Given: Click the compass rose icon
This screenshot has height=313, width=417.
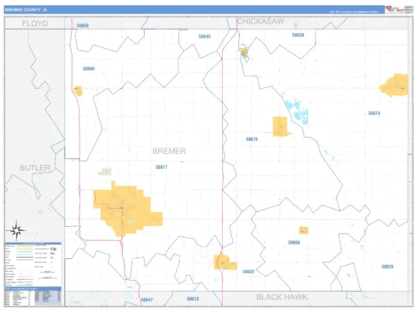Looking at the screenshot, I should coord(16,230).
